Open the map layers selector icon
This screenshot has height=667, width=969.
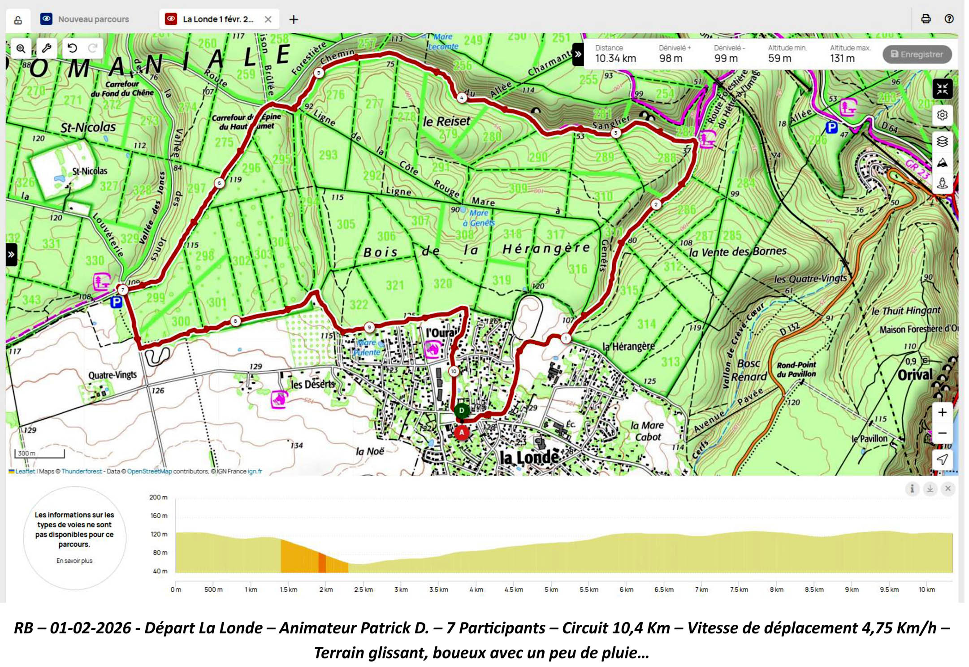[942, 141]
